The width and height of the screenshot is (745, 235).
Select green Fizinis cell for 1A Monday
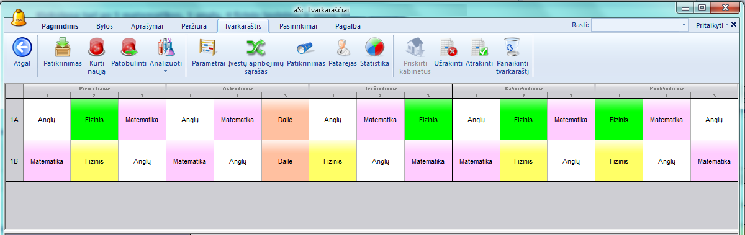pyautogui.click(x=94, y=119)
